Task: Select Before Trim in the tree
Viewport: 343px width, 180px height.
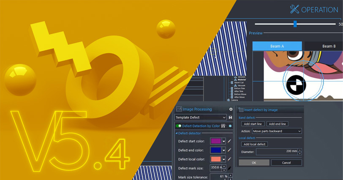Action: [x=240, y=88]
